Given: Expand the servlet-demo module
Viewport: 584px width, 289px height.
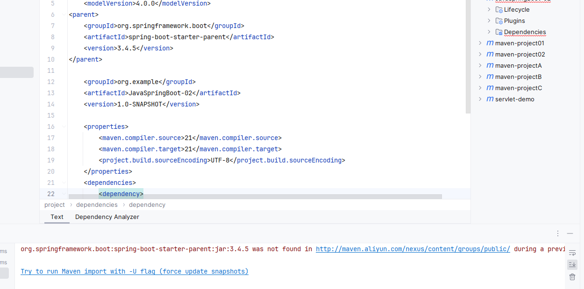Looking at the screenshot, I should pos(480,99).
